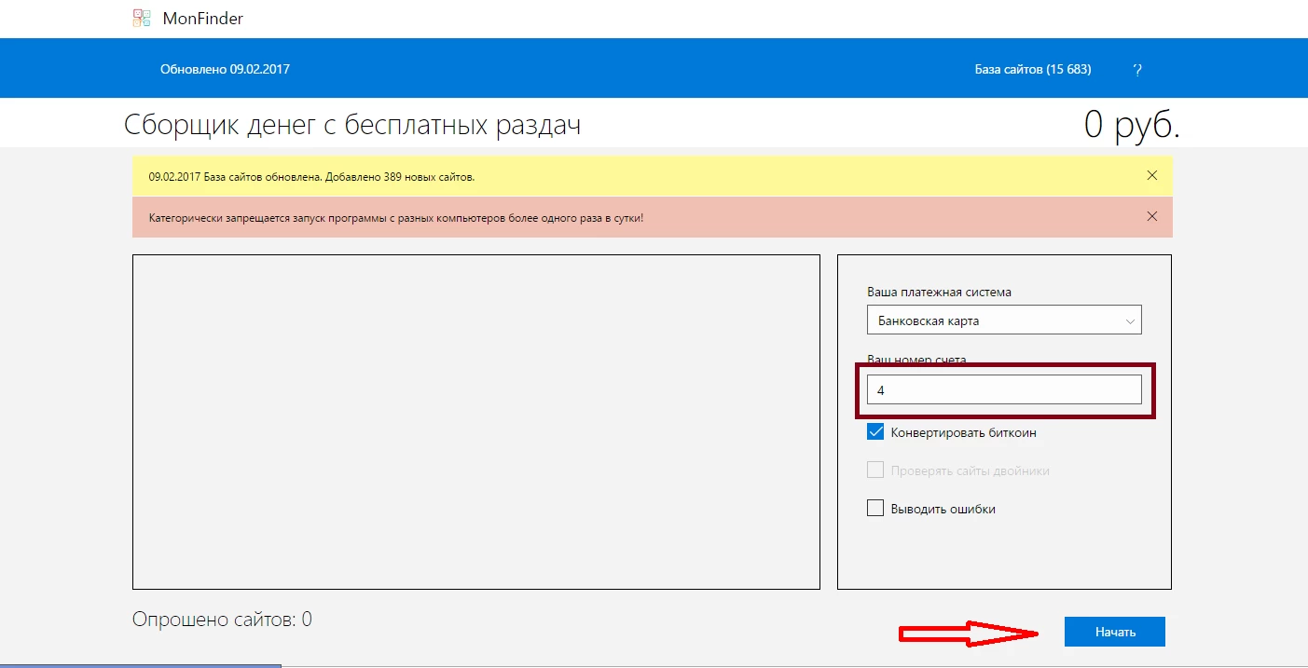
Task: Toggle Проверять сайты двойники checkbox
Action: pyautogui.click(x=875, y=470)
